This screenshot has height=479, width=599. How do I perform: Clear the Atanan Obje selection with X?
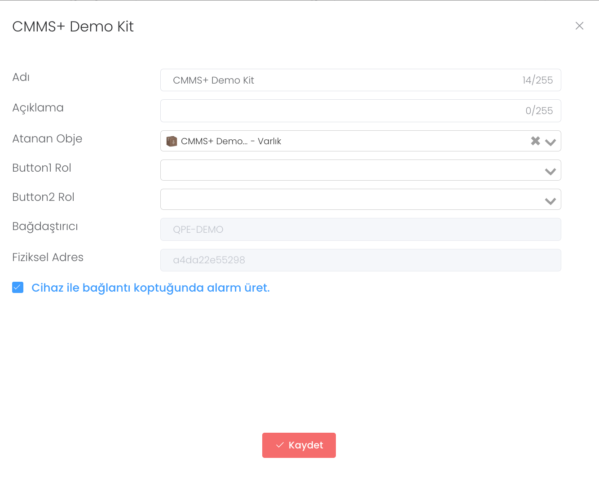535,141
